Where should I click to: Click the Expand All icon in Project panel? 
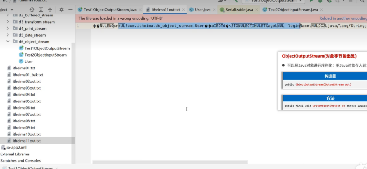pos(42,10)
